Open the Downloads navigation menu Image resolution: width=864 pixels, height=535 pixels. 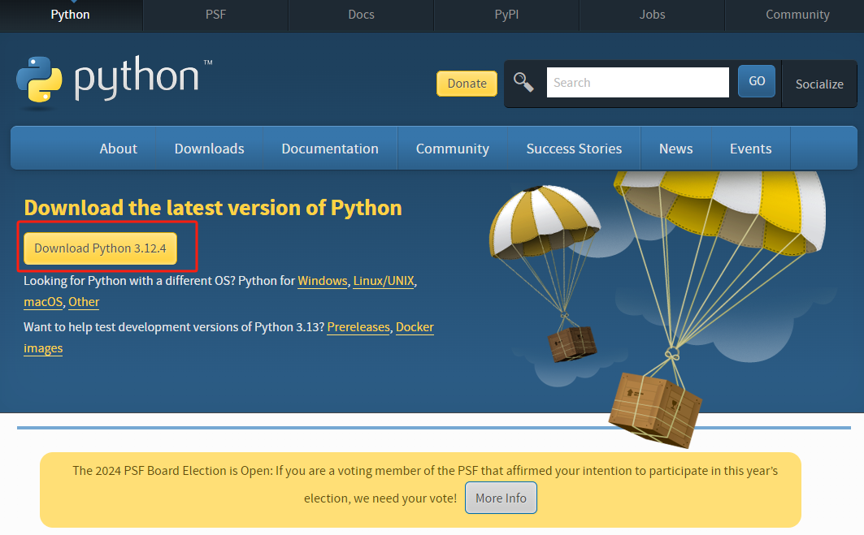[210, 149]
